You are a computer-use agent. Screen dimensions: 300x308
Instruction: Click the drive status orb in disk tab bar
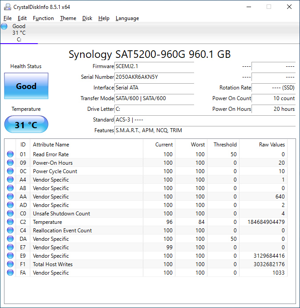tap(4, 26)
